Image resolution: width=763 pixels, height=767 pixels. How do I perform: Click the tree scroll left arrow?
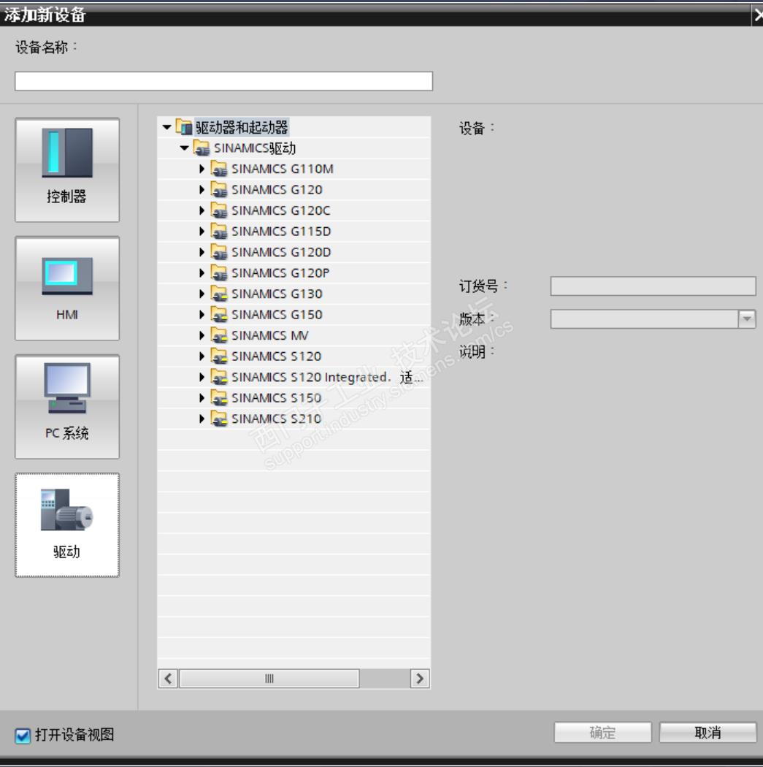click(x=169, y=679)
